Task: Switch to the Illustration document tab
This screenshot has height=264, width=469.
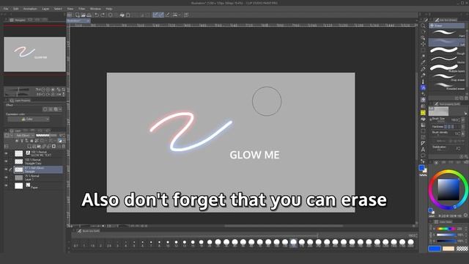Action: (x=78, y=21)
